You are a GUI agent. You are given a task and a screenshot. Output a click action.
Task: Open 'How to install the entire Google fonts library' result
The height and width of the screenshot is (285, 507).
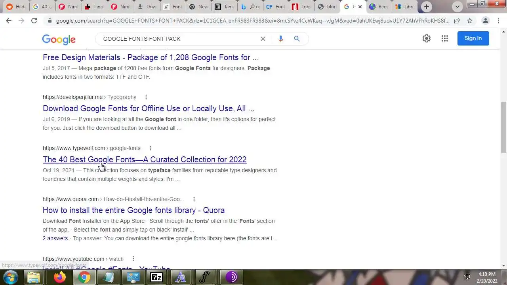133,210
